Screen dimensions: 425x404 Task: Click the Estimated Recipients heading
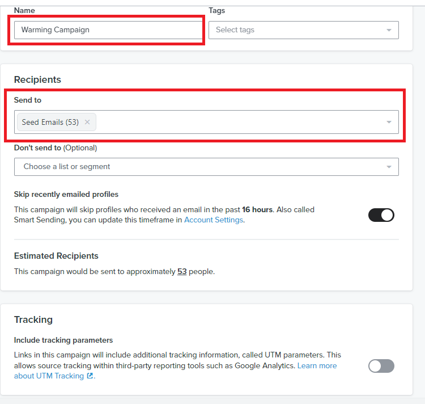[56, 256]
